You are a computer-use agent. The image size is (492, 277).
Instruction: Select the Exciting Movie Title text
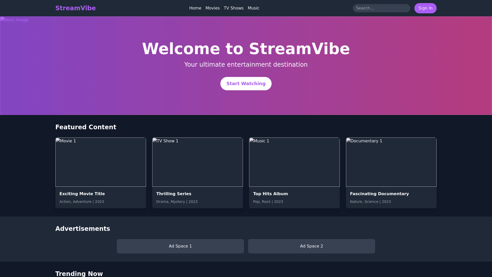coord(82,194)
